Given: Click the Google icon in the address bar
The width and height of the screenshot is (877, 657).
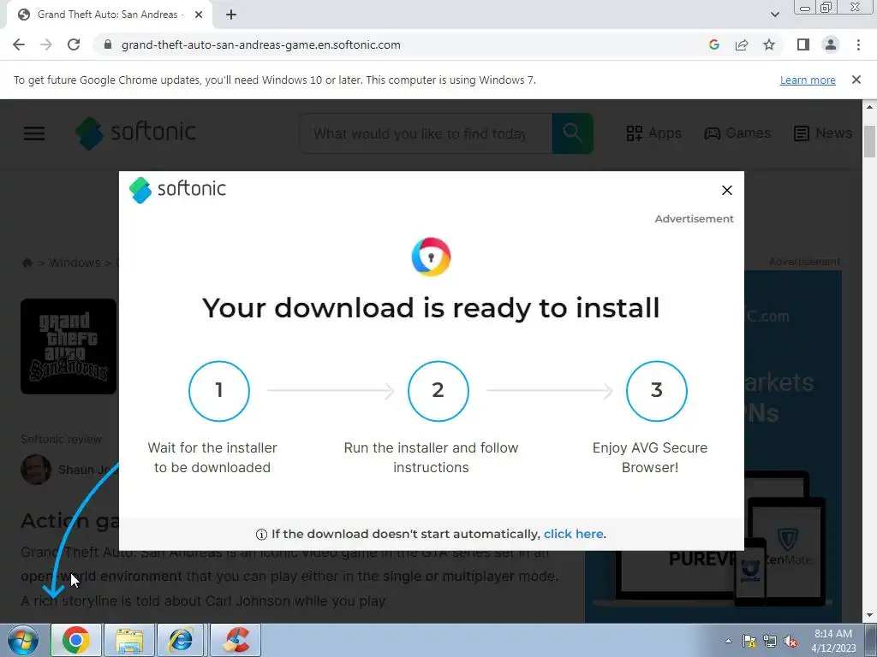Looking at the screenshot, I should click(x=713, y=44).
